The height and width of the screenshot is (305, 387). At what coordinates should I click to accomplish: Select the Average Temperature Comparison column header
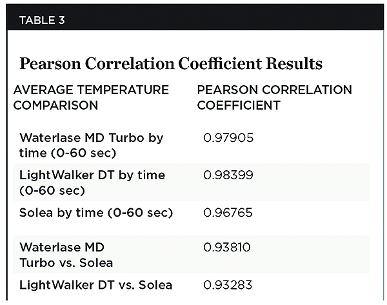(x=91, y=97)
